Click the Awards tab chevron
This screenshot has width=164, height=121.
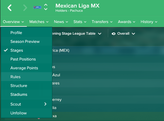(x=134, y=22)
